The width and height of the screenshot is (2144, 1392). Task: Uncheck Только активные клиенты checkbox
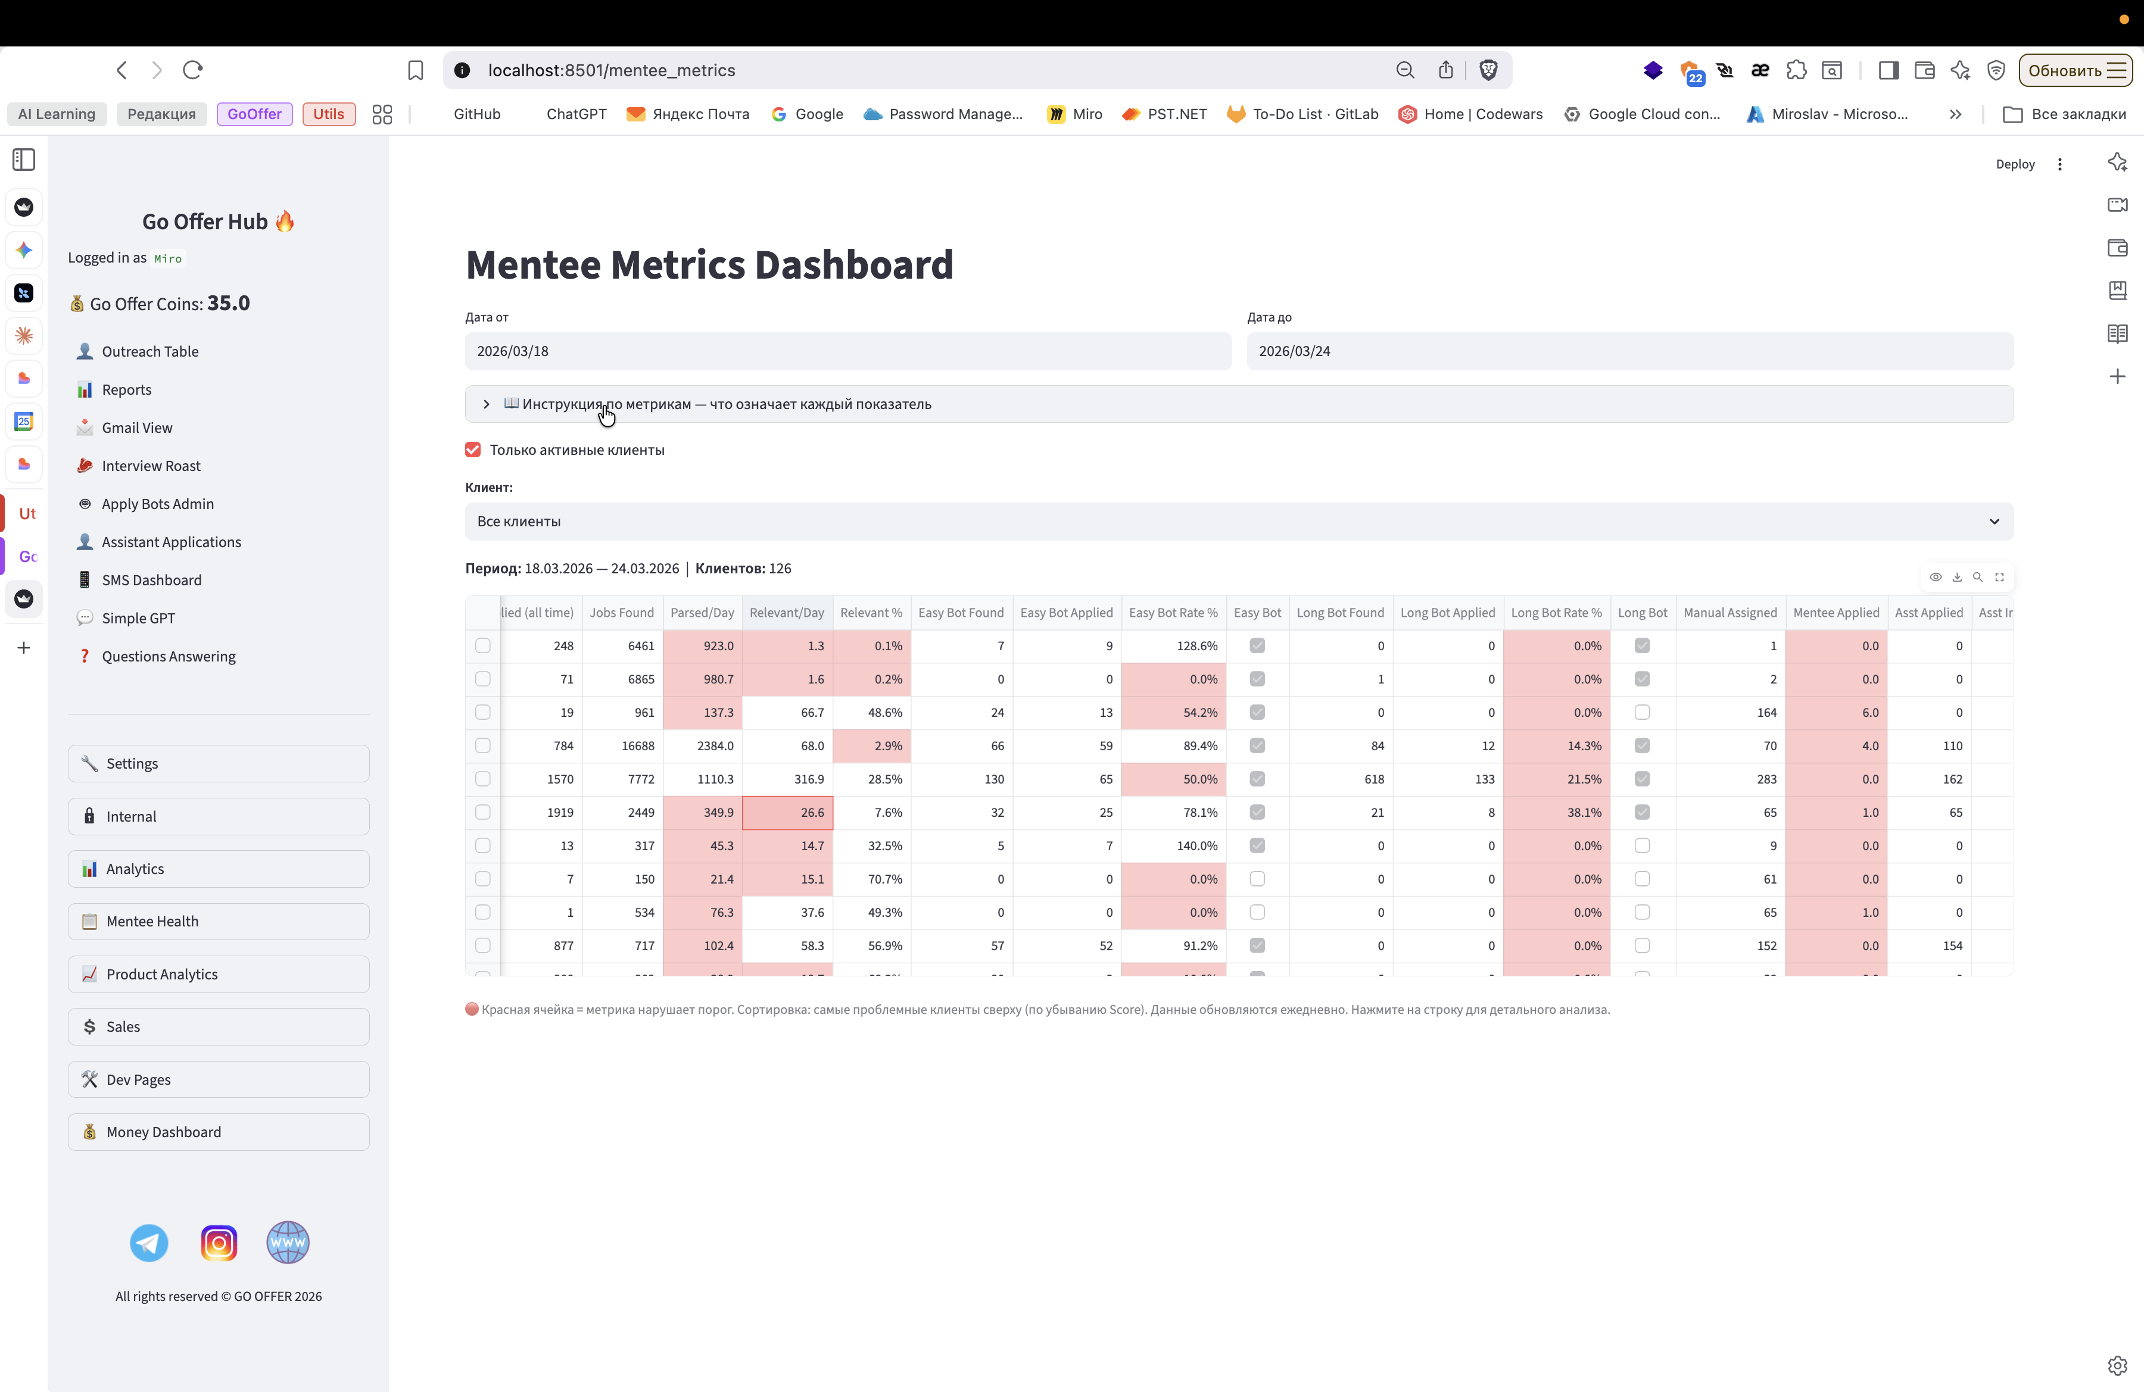pyautogui.click(x=473, y=450)
